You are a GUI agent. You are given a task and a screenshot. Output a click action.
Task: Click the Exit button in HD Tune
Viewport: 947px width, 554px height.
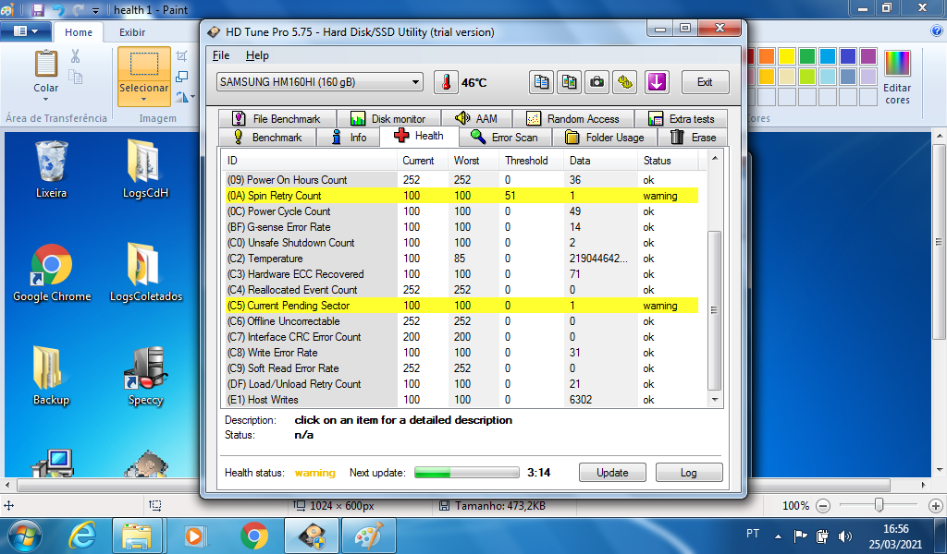click(705, 82)
